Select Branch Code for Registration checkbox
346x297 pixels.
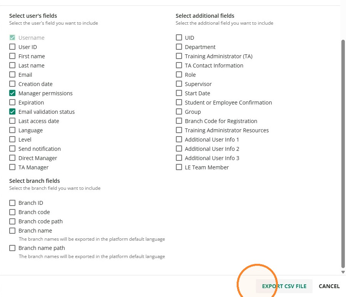(179, 121)
